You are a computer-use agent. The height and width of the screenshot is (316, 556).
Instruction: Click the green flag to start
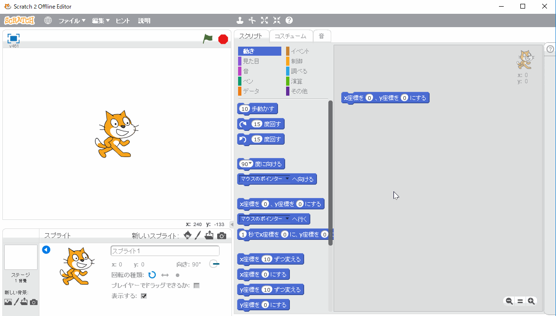(x=208, y=39)
